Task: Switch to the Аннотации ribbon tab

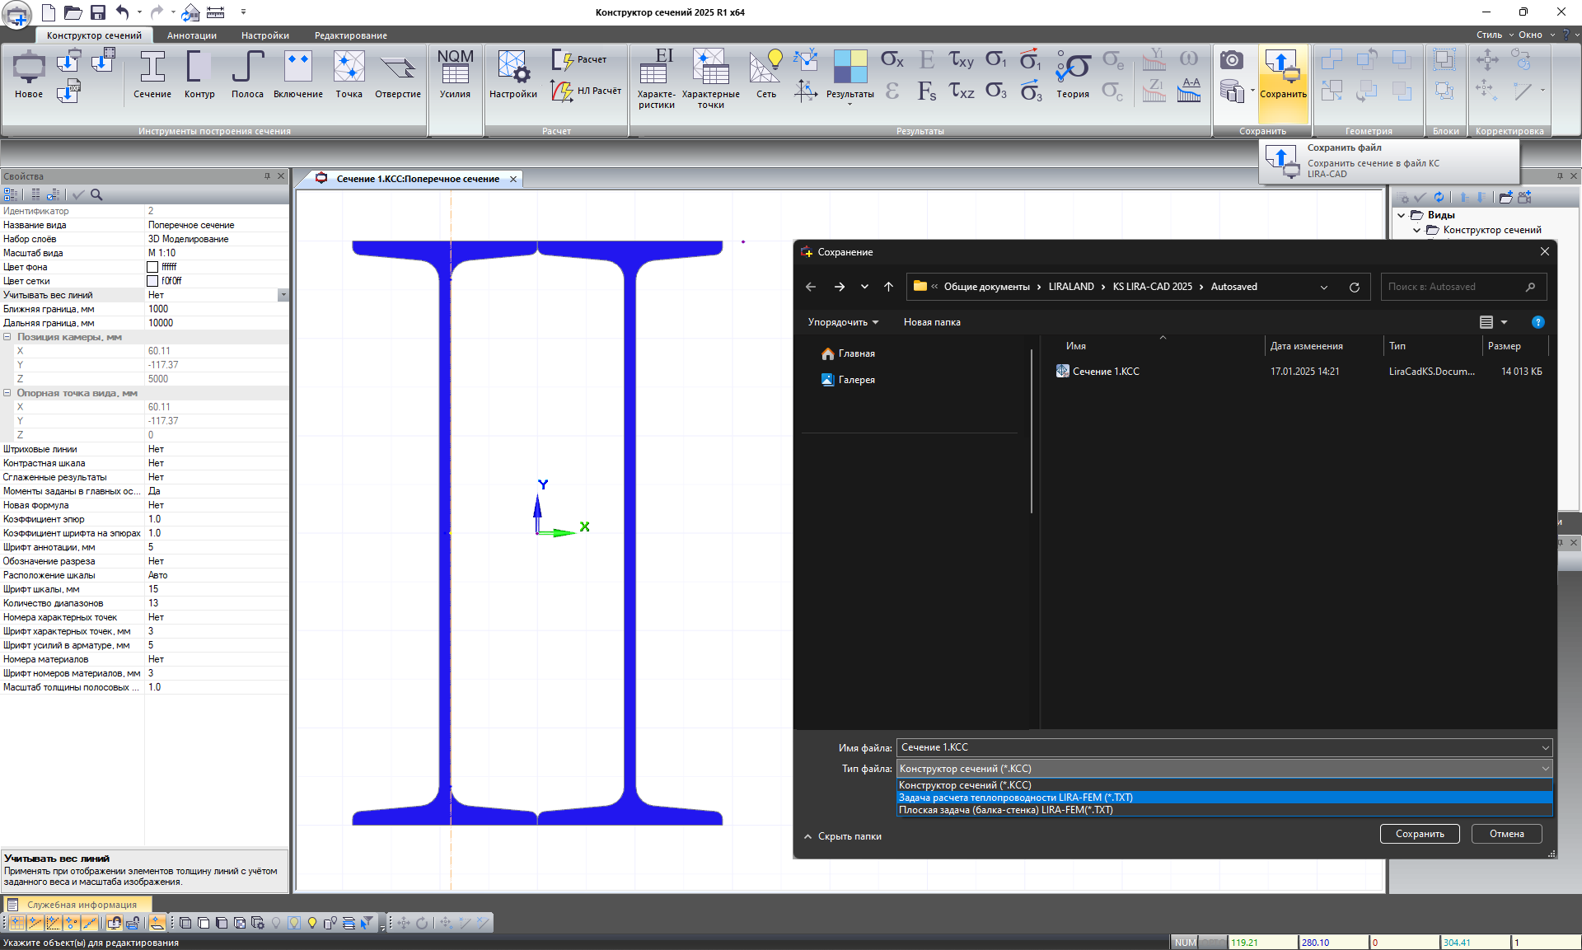Action: coord(191,35)
